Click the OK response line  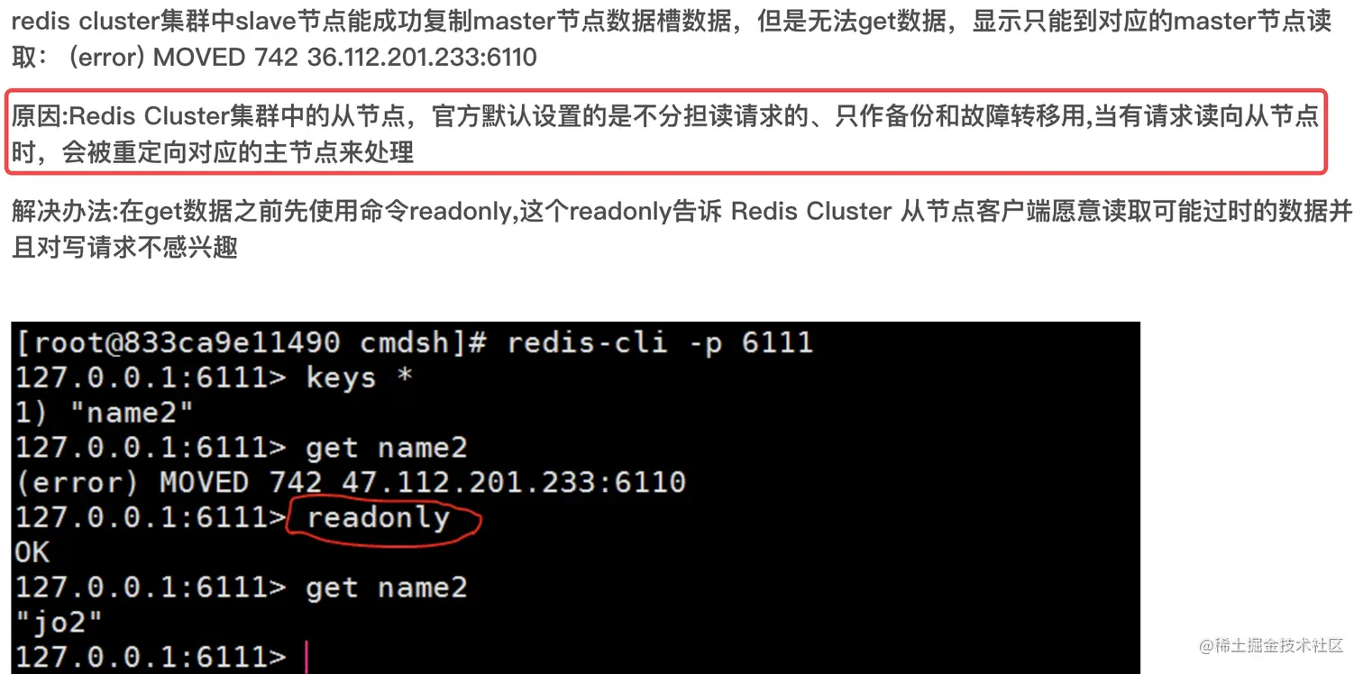coord(32,552)
